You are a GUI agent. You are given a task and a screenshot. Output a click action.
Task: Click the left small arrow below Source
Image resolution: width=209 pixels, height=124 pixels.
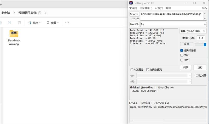coord(133,19)
